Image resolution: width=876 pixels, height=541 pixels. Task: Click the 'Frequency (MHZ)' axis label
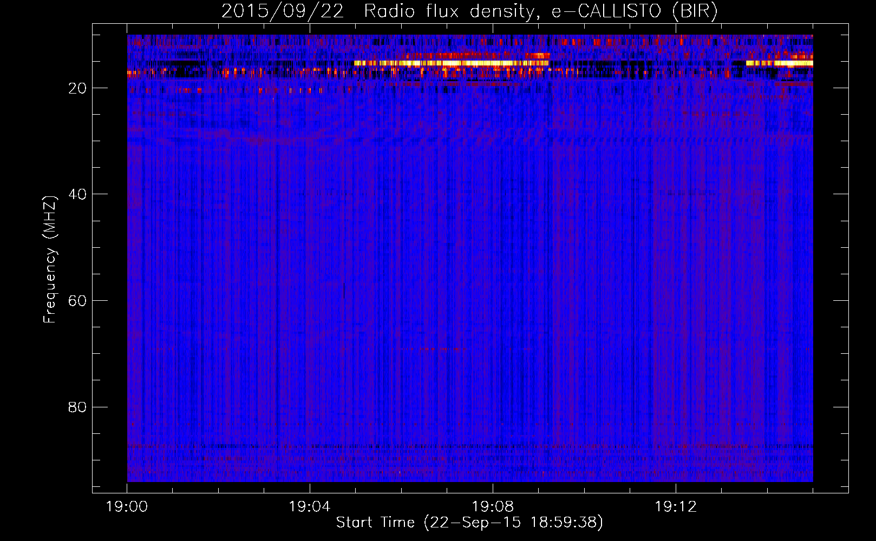point(50,259)
